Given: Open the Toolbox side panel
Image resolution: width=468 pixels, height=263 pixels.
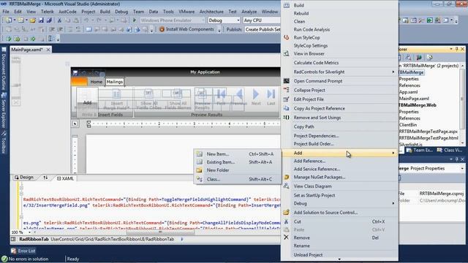Looking at the screenshot, I should coord(4,142).
